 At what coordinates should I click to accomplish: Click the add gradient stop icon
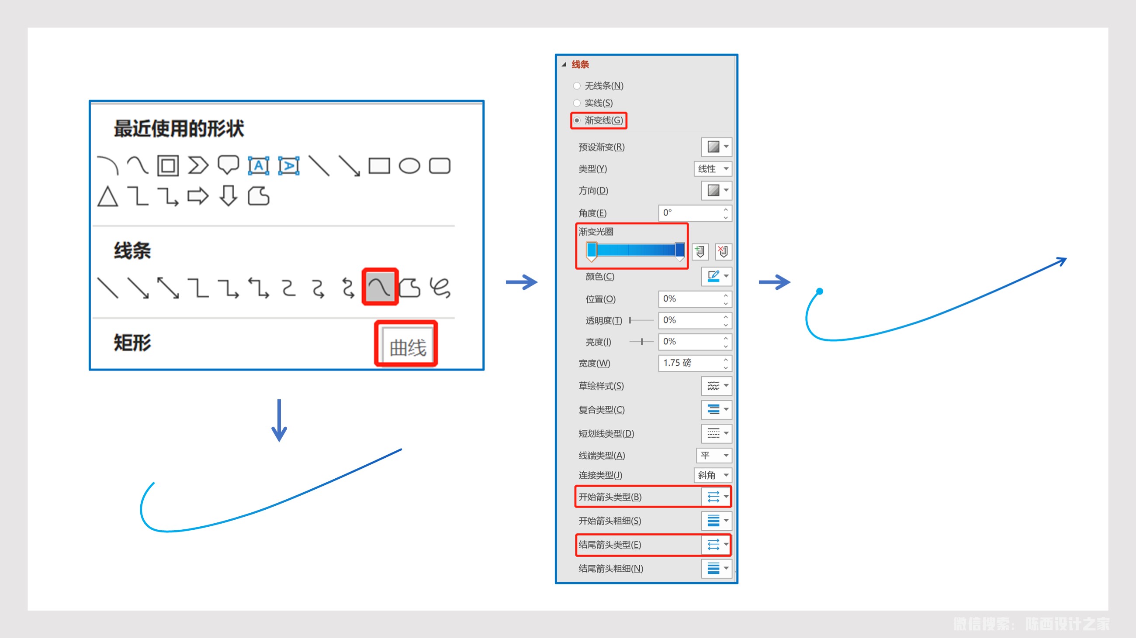(700, 251)
